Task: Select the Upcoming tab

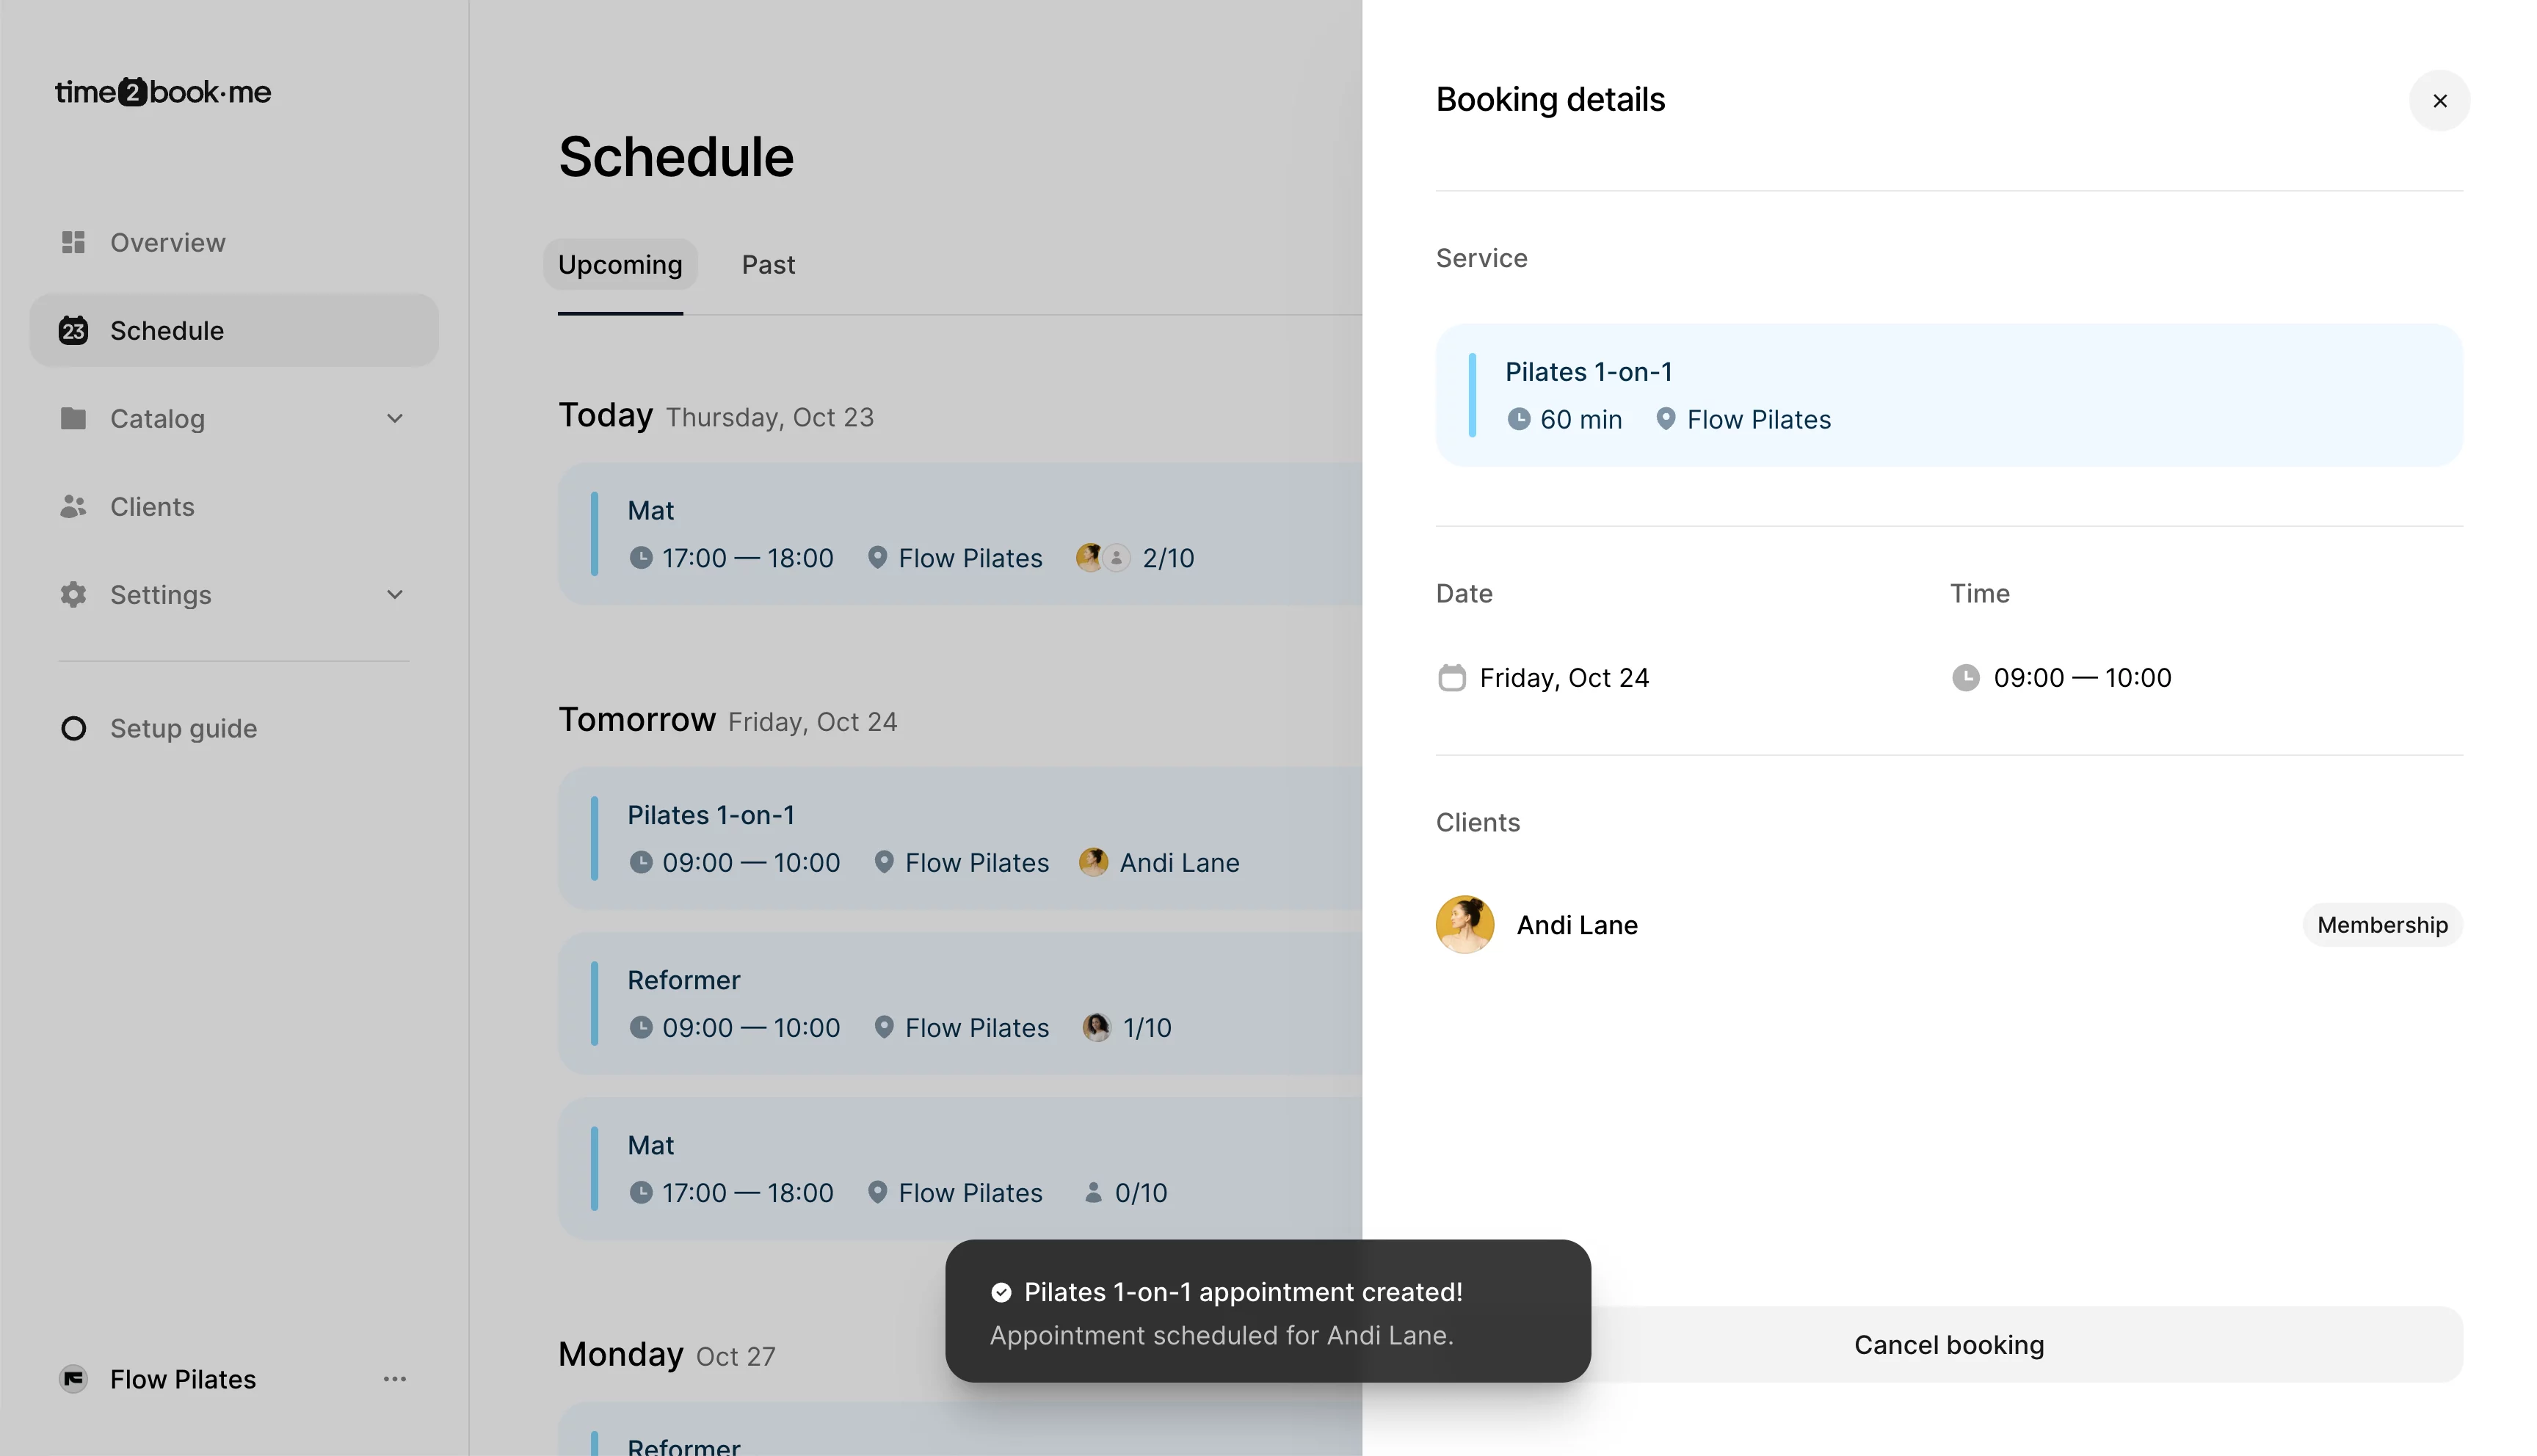Action: (x=620, y=265)
